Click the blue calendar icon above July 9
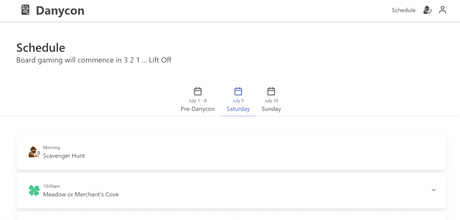The height and width of the screenshot is (220, 460). 238,91
